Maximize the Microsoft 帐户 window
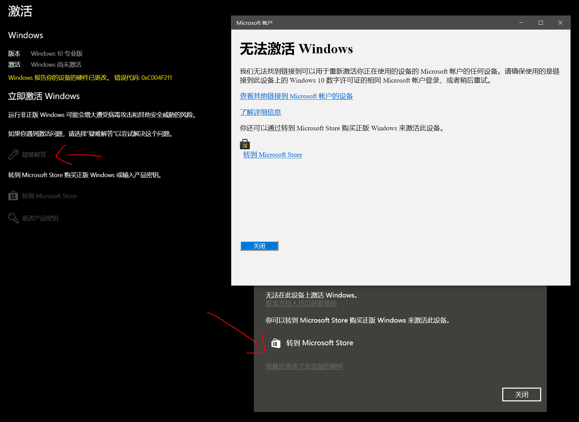Screen dimensions: 579x422 pos(540,22)
